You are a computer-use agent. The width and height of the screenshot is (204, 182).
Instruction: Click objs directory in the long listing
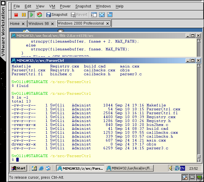coord(152,144)
